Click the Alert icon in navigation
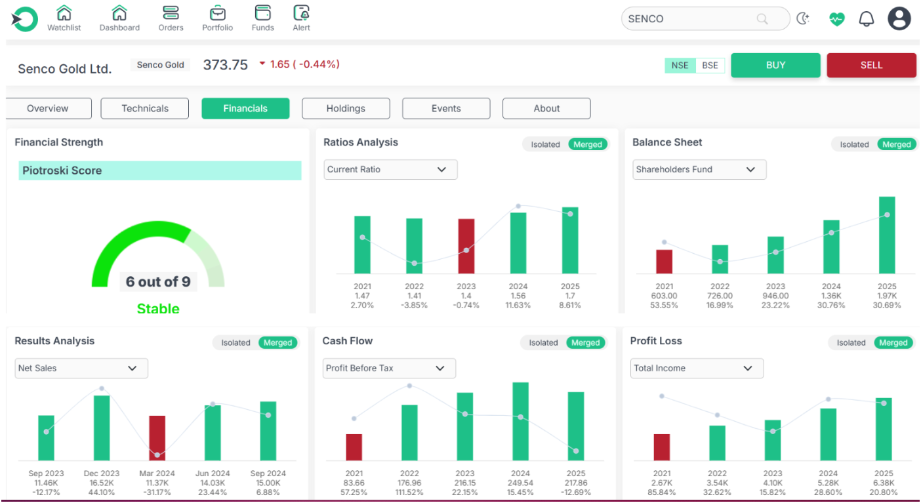The width and height of the screenshot is (921, 503). [302, 13]
